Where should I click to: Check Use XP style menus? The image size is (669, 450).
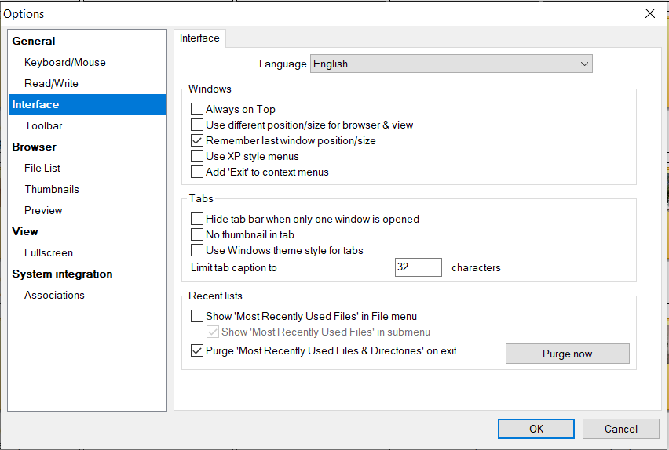[197, 157]
